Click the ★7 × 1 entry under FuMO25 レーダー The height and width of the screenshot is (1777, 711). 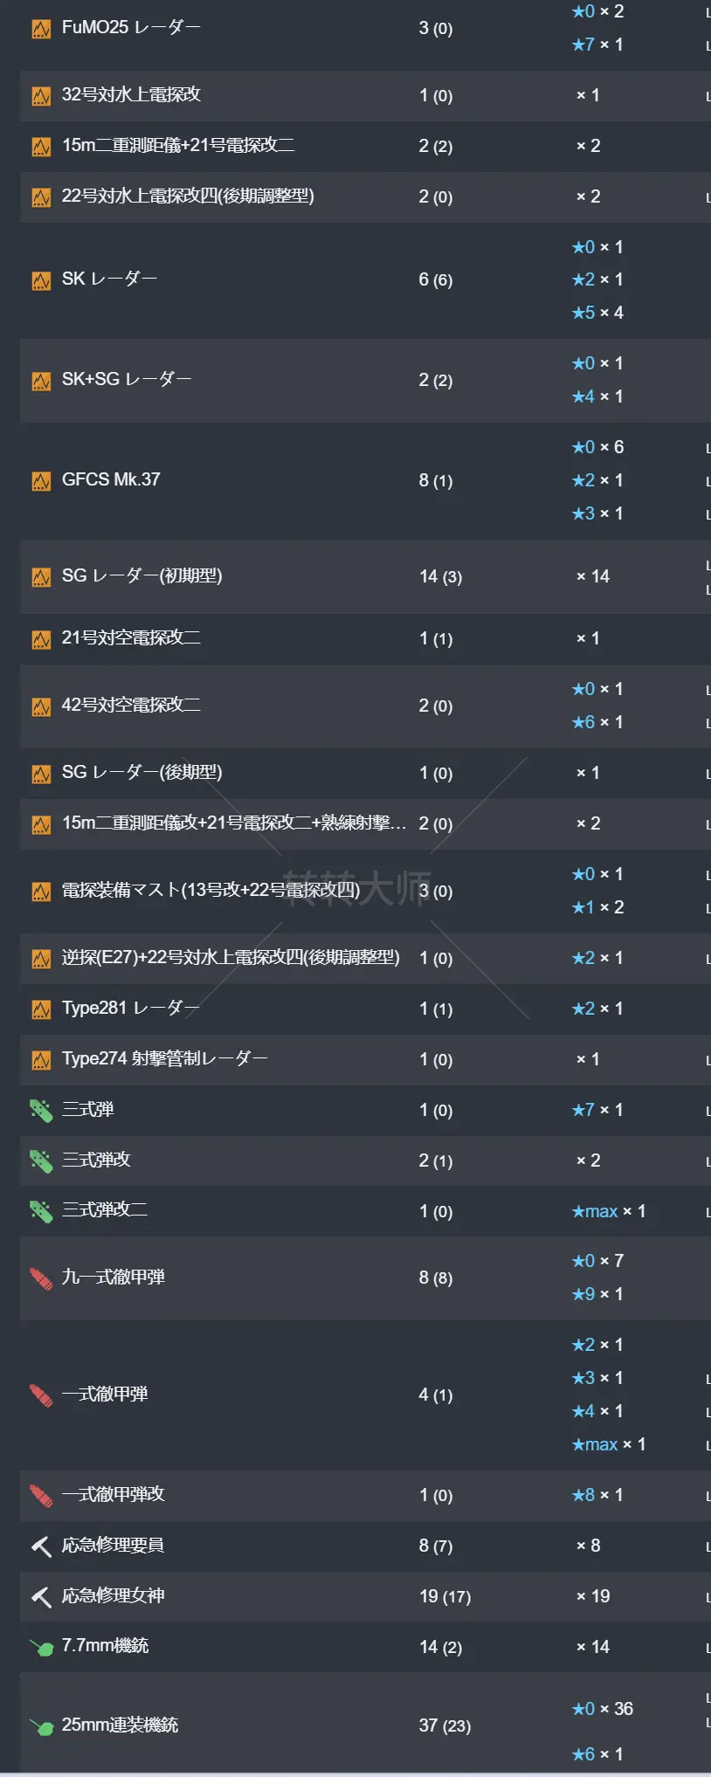[x=597, y=44]
